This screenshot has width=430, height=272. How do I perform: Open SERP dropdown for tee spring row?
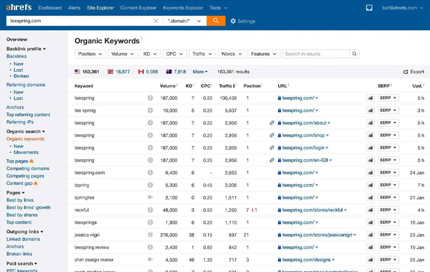388,110
